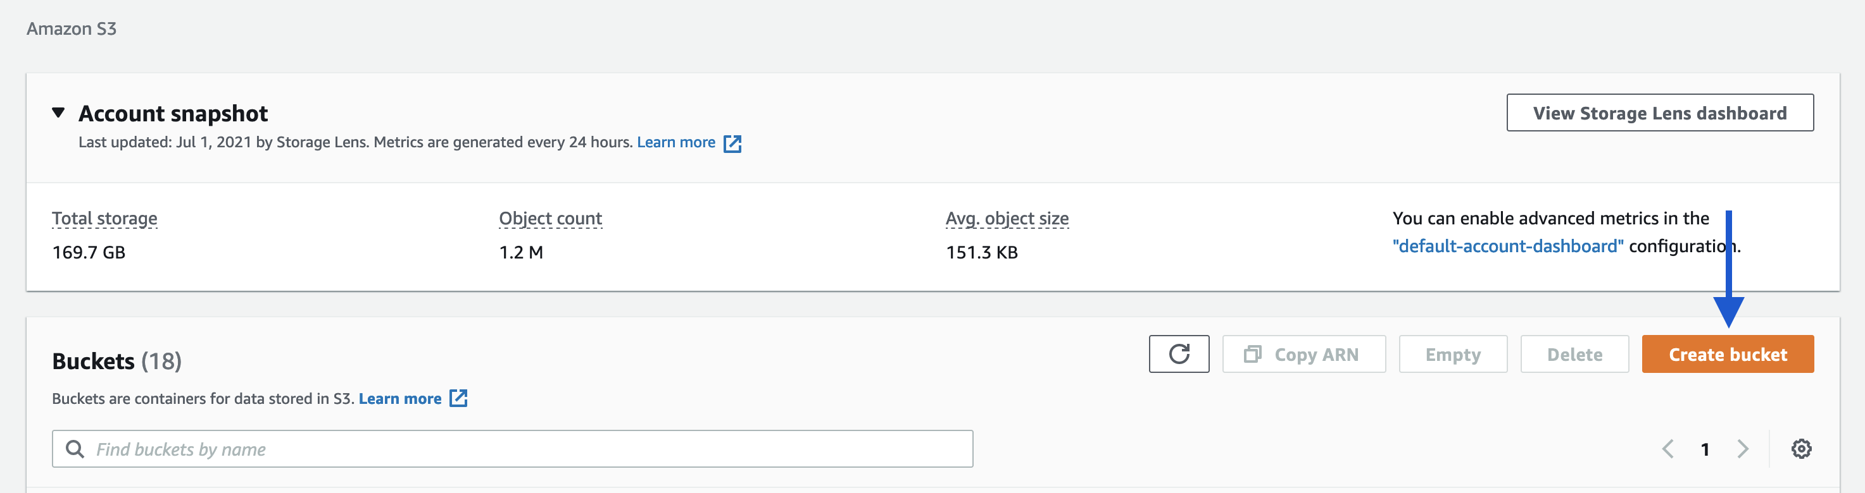The image size is (1865, 493).
Task: Open the View Storage Lens dashboard
Action: pyautogui.click(x=1659, y=113)
